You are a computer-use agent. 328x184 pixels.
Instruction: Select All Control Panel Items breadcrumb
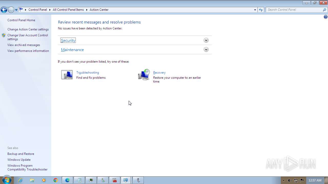tap(68, 10)
